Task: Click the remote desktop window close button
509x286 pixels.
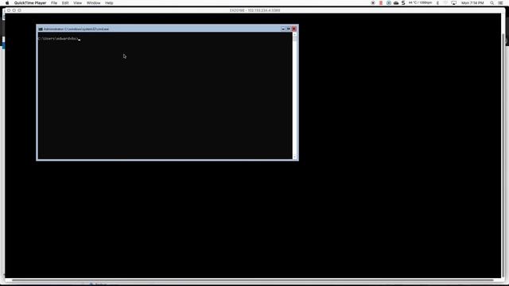Action: [x=9, y=10]
